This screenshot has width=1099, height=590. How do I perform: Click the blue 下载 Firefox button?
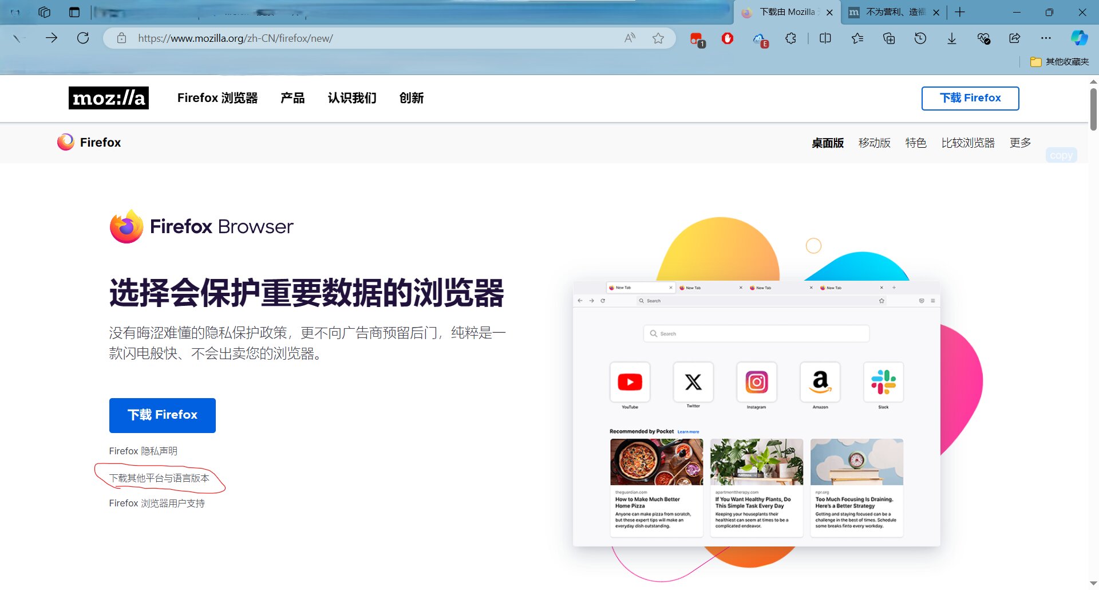click(163, 415)
